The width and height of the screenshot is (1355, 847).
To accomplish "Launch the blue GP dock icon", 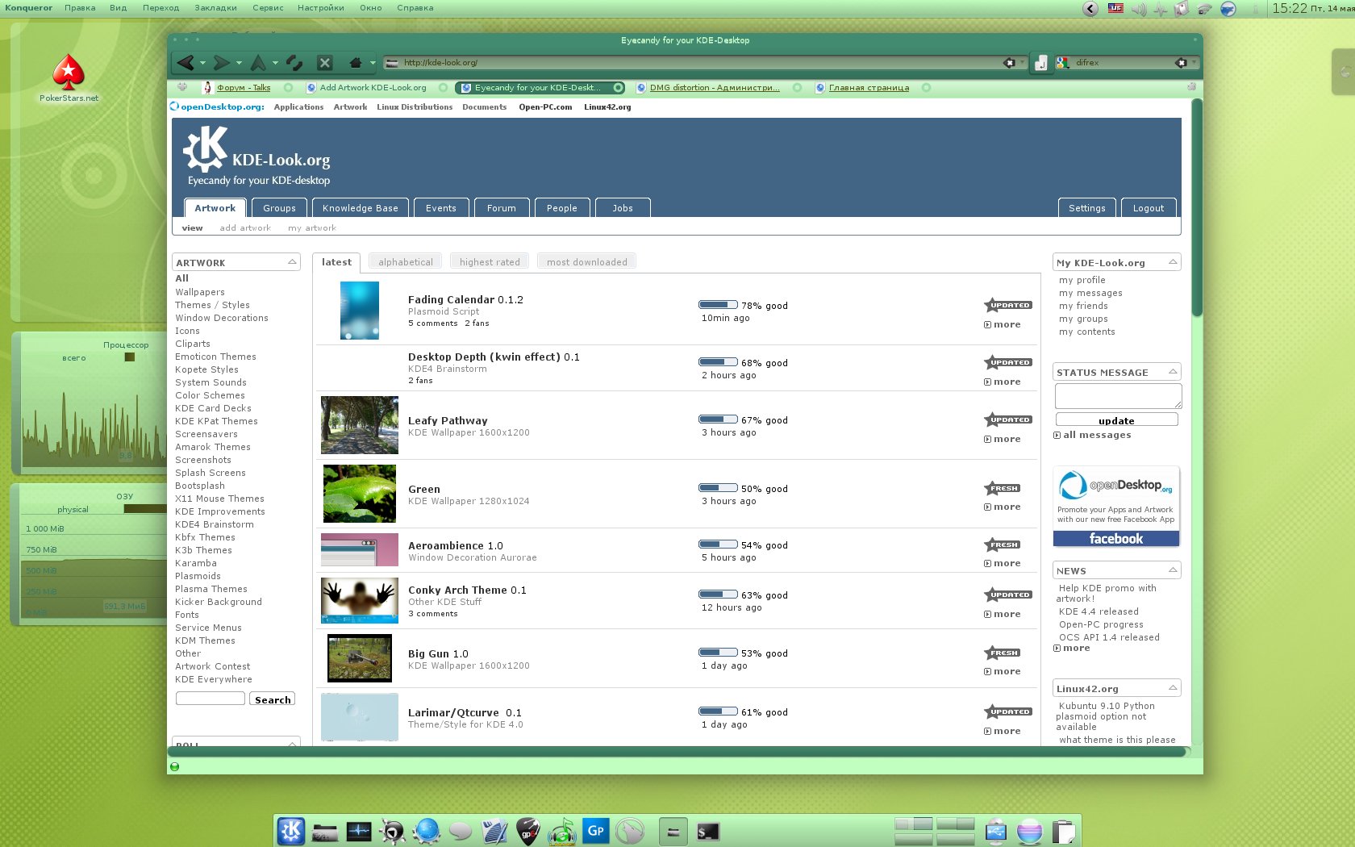I will click(x=596, y=830).
